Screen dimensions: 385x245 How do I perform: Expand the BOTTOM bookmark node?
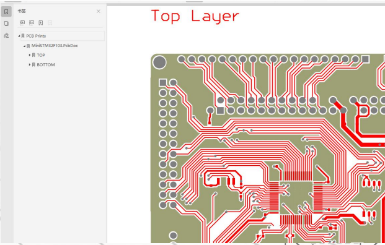coord(30,65)
